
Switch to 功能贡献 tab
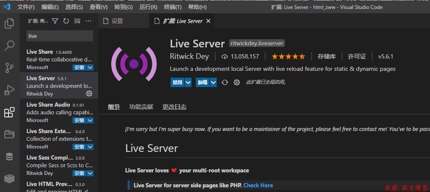click(x=141, y=107)
